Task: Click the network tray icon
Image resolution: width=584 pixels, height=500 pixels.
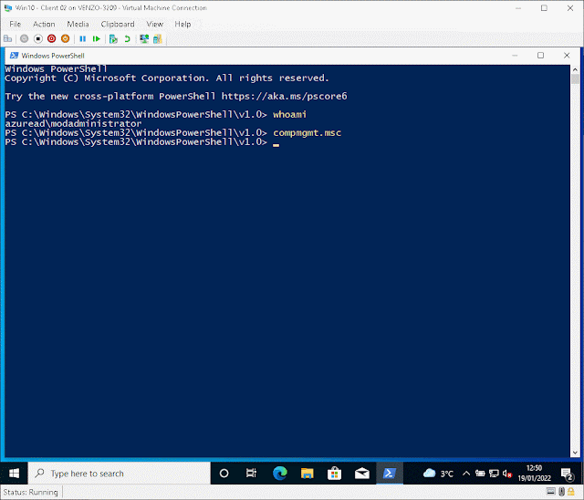Action: pos(494,474)
